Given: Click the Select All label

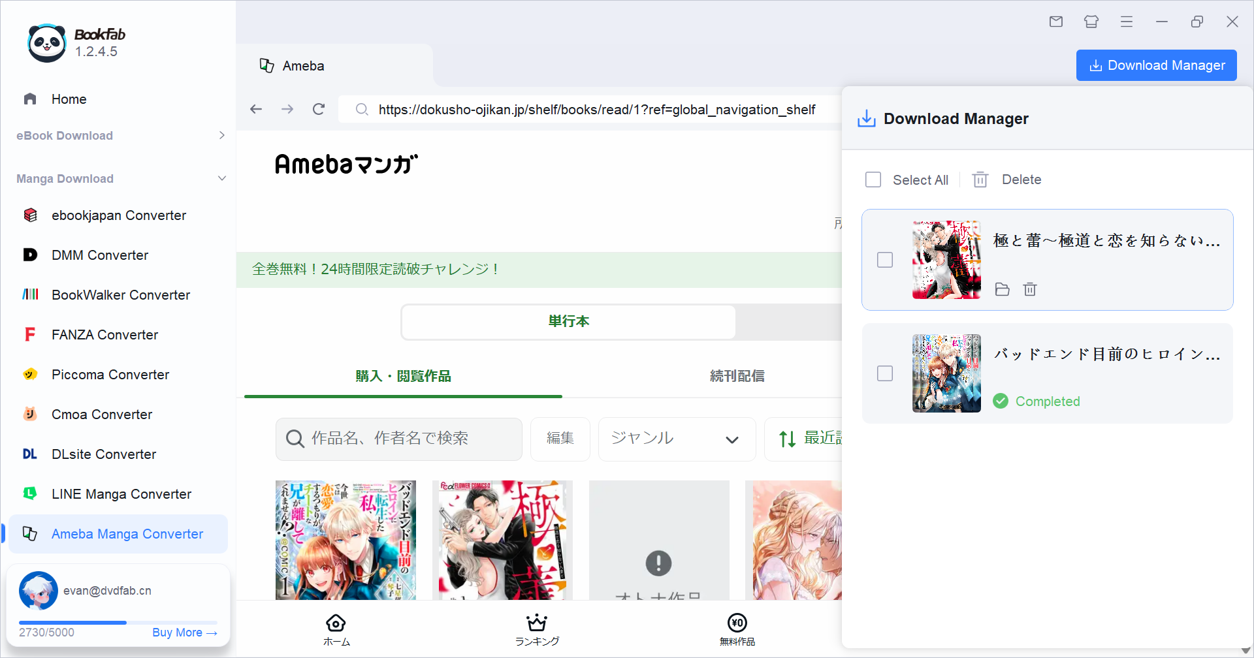Looking at the screenshot, I should click(x=920, y=180).
